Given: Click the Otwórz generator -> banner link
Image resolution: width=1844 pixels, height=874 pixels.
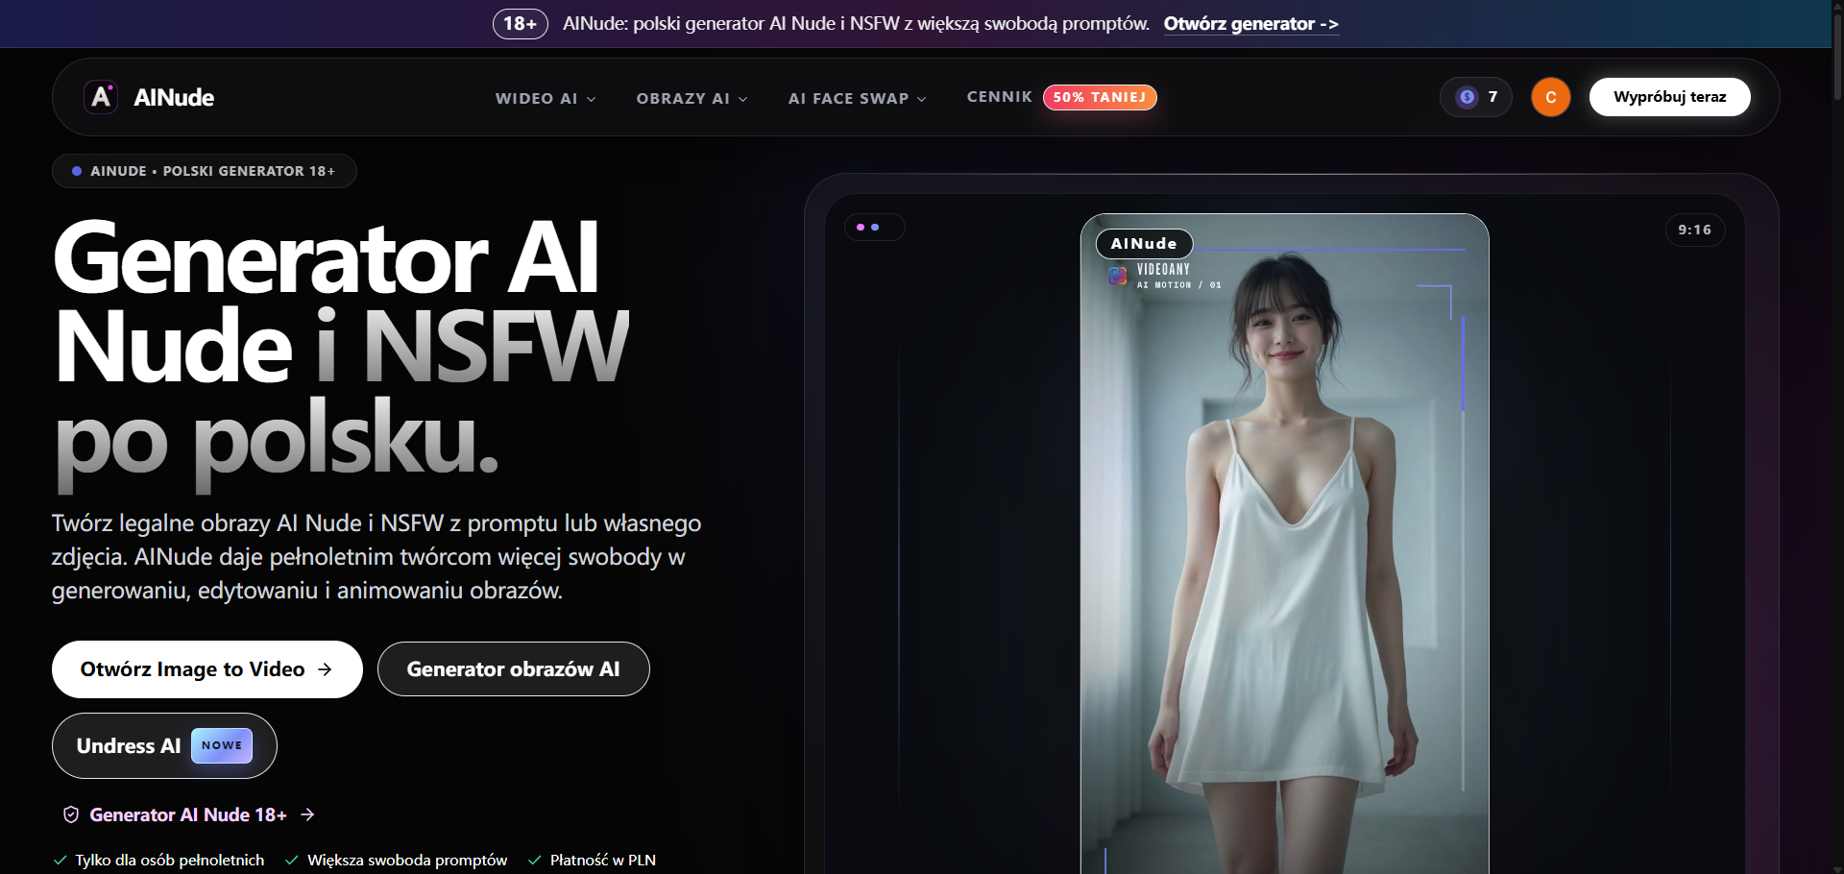Looking at the screenshot, I should (1250, 24).
